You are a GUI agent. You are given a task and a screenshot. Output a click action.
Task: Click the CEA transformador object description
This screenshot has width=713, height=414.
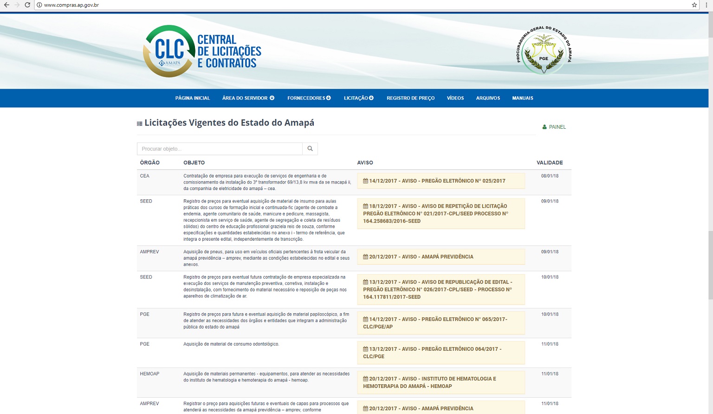pos(267,182)
